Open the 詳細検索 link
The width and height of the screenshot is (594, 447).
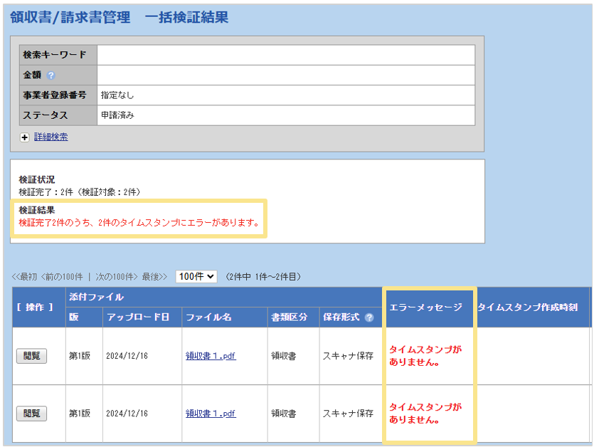51,137
